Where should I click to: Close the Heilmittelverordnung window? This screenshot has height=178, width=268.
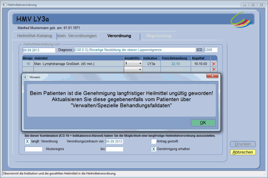[261, 5]
